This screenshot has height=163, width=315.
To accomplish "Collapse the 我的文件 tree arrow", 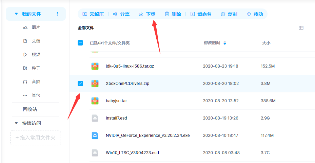I will point(16,14).
